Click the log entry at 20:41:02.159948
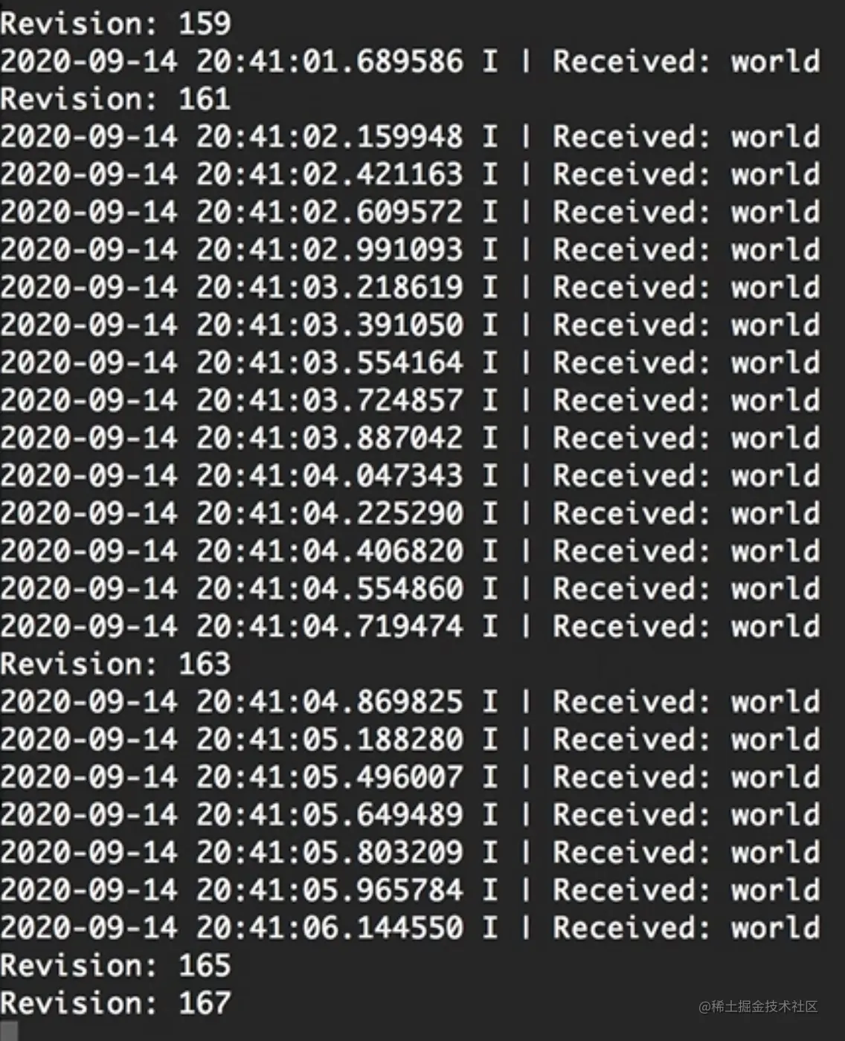The width and height of the screenshot is (845, 1041). coord(410,137)
